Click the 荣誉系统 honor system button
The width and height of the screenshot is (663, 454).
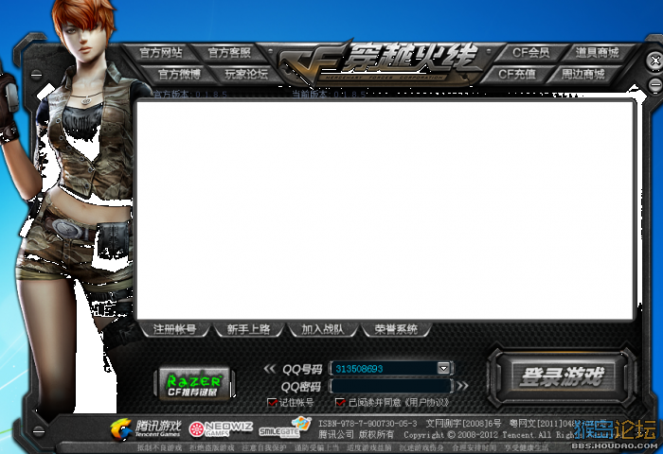396,329
